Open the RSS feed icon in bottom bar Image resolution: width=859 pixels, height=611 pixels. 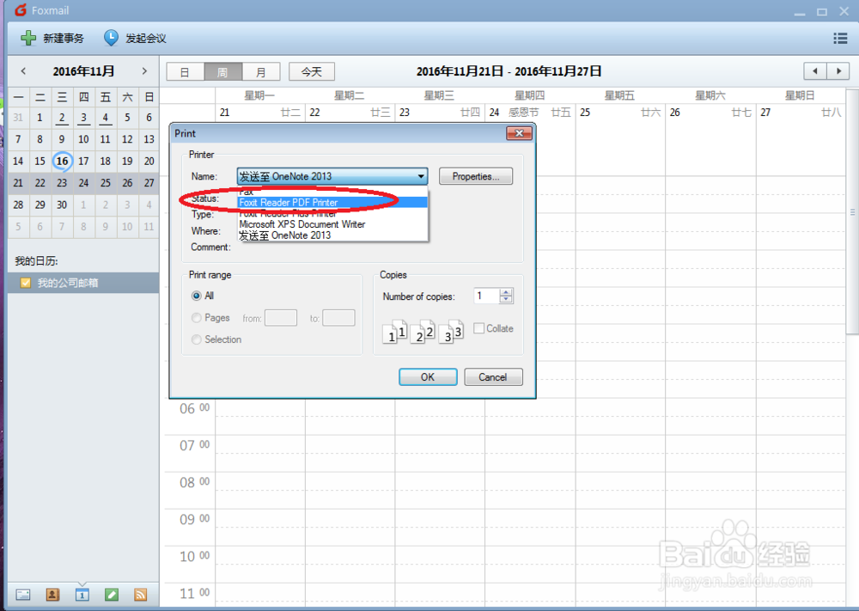click(140, 595)
